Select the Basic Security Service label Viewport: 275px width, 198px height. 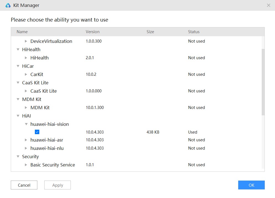pyautogui.click(x=53, y=165)
